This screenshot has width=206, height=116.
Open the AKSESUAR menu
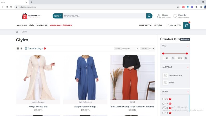tap(22, 25)
